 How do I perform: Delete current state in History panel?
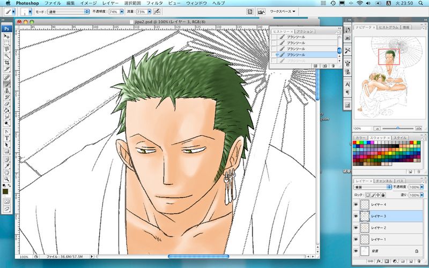click(333, 66)
